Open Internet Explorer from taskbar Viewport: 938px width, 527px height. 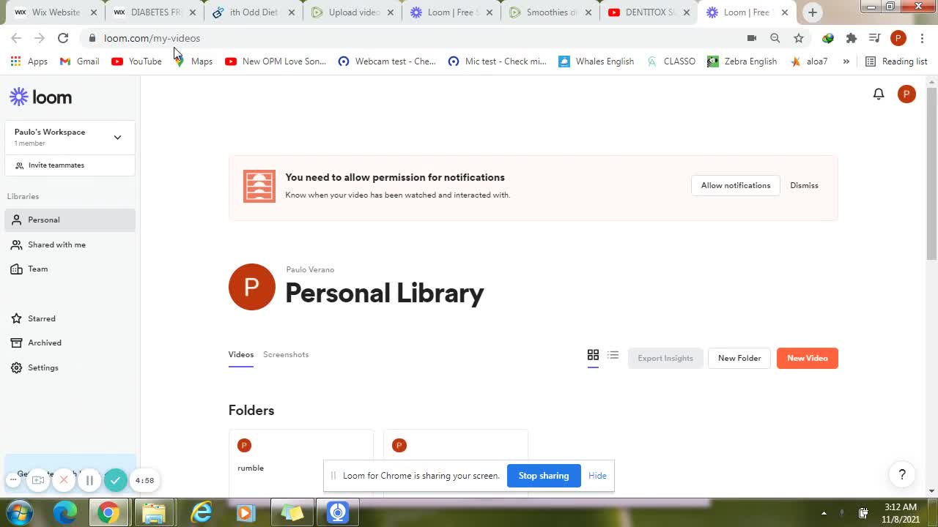pos(201,512)
